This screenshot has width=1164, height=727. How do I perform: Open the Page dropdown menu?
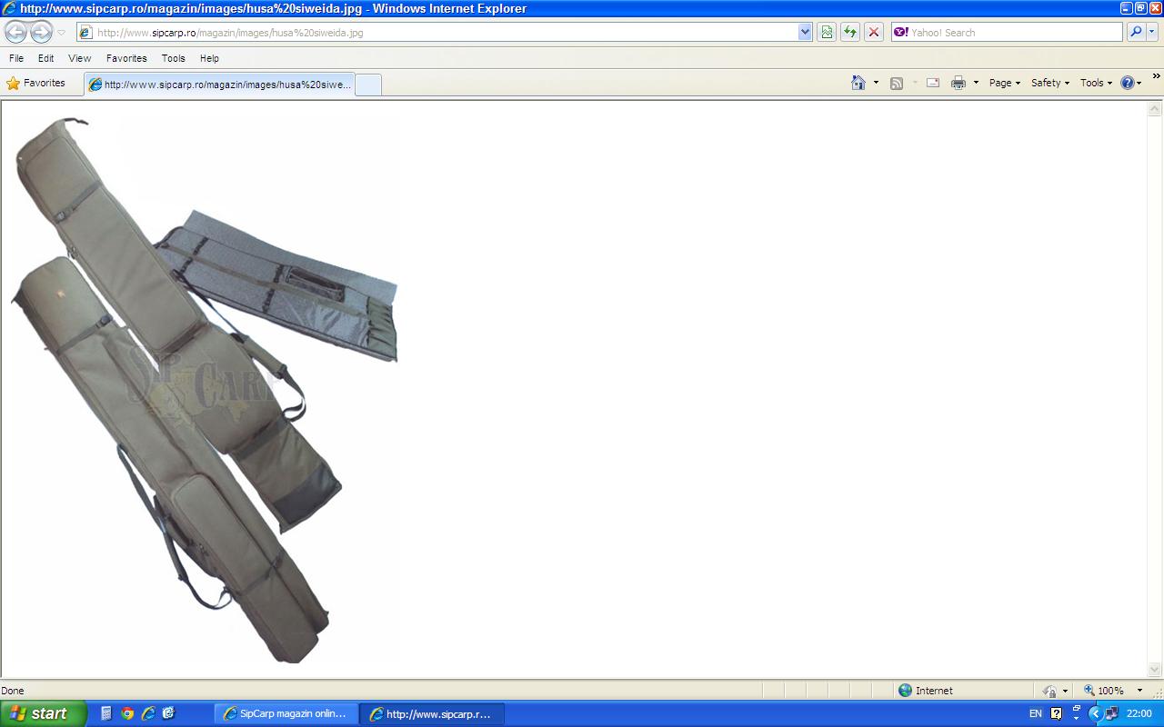[x=1005, y=83]
